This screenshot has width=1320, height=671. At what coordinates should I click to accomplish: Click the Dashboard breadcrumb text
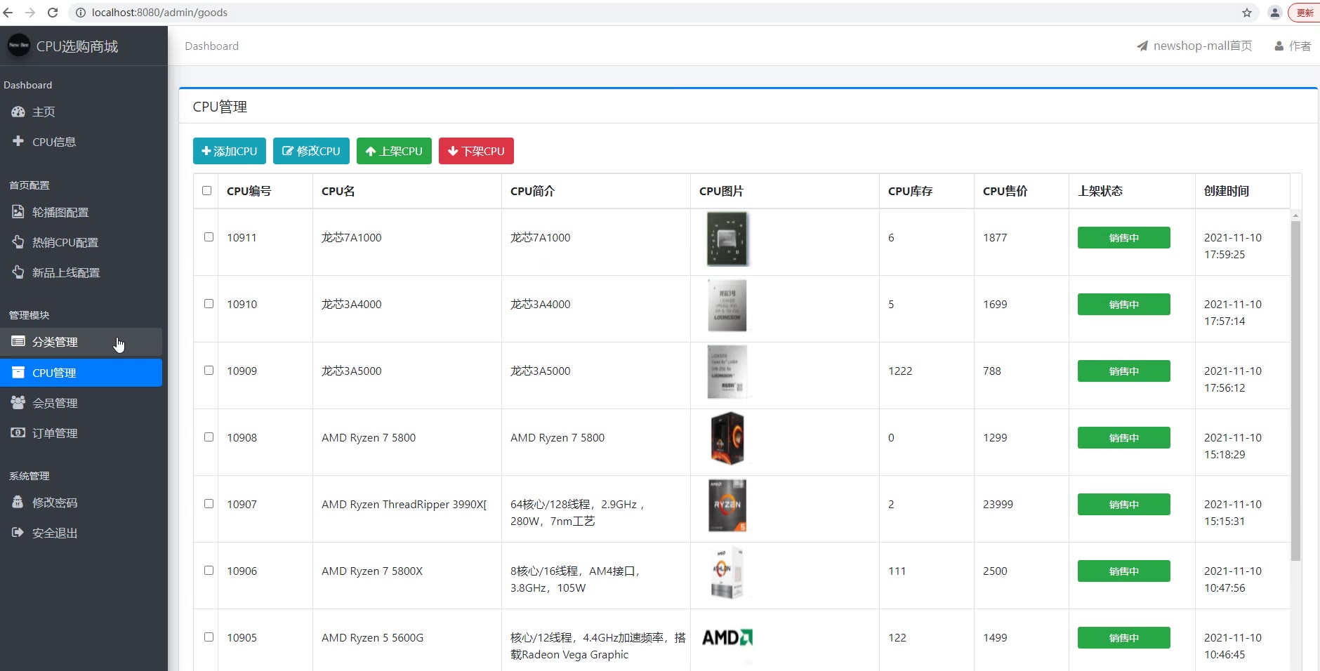(211, 46)
